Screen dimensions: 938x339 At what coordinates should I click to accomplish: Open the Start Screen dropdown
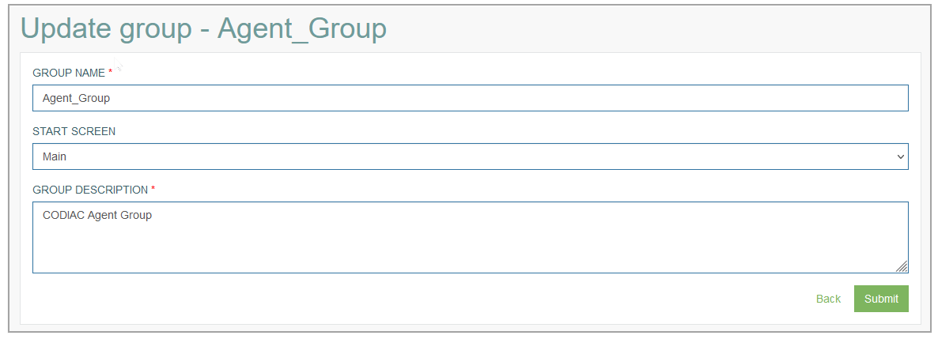click(471, 156)
